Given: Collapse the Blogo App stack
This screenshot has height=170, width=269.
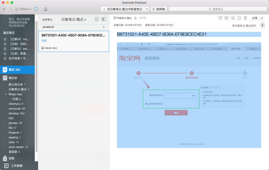Looking at the screenshot, I should coord(6,94).
